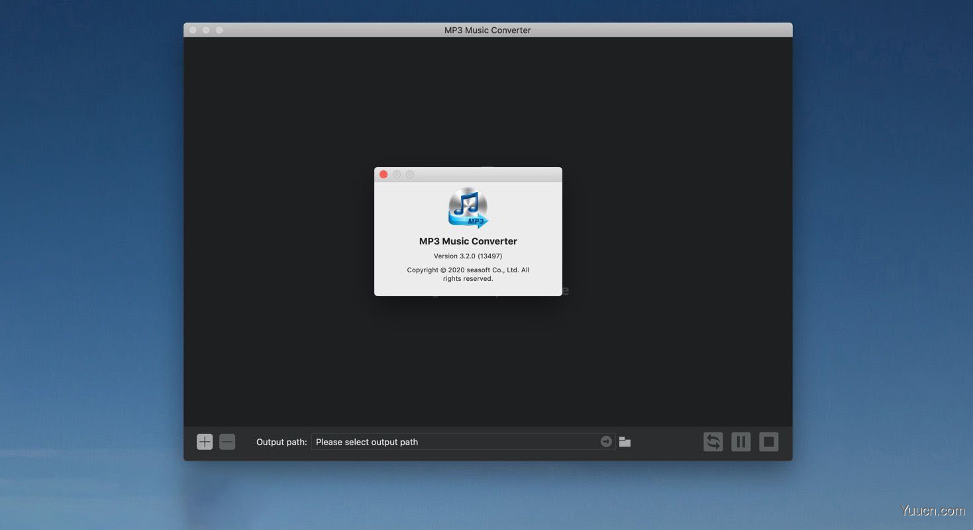Click the output path input field
Viewport: 973px width, 530px height.
pyautogui.click(x=464, y=442)
